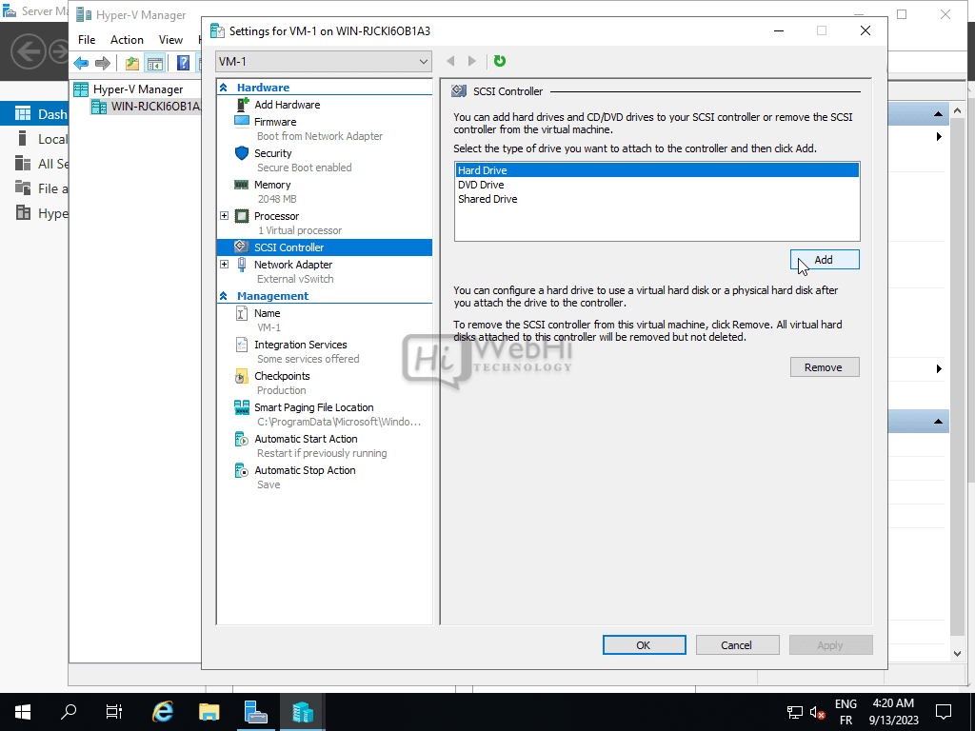Click the Security shield icon
The width and height of the screenshot is (975, 731).
[242, 153]
